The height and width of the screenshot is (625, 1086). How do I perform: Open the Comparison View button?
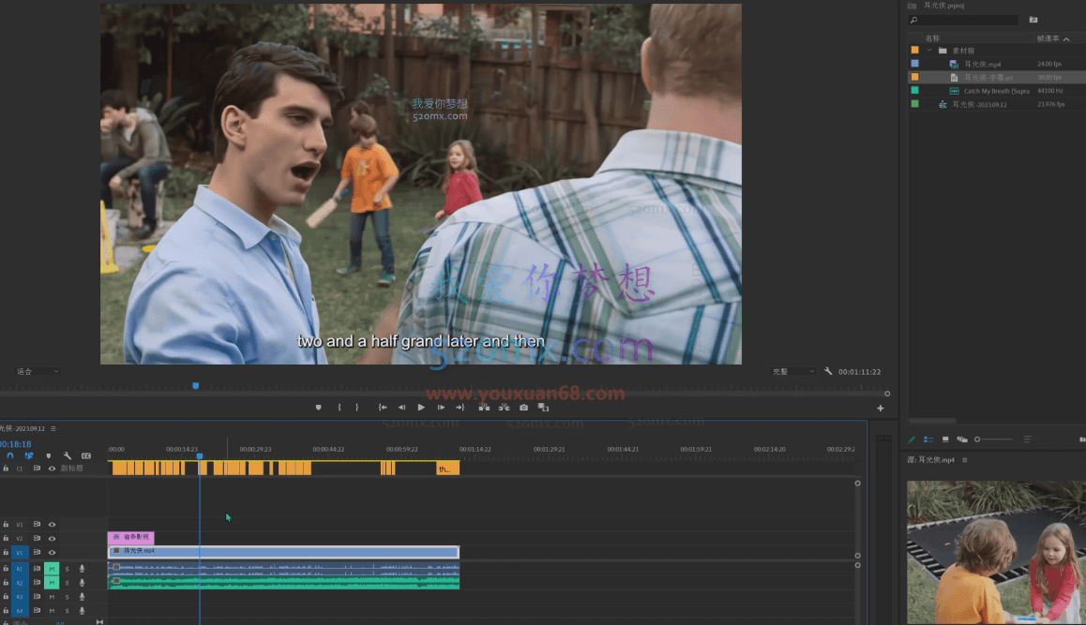544,408
